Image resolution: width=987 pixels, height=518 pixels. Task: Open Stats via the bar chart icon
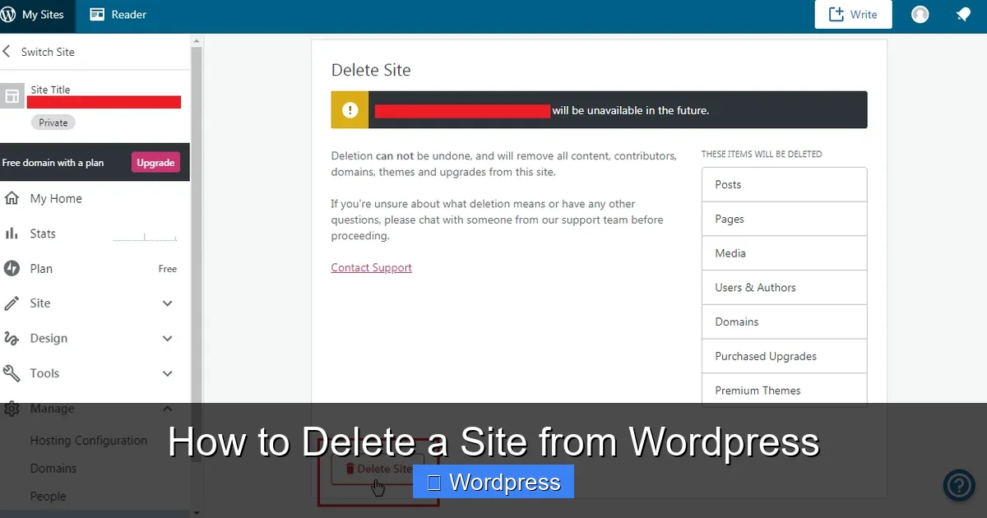point(12,234)
